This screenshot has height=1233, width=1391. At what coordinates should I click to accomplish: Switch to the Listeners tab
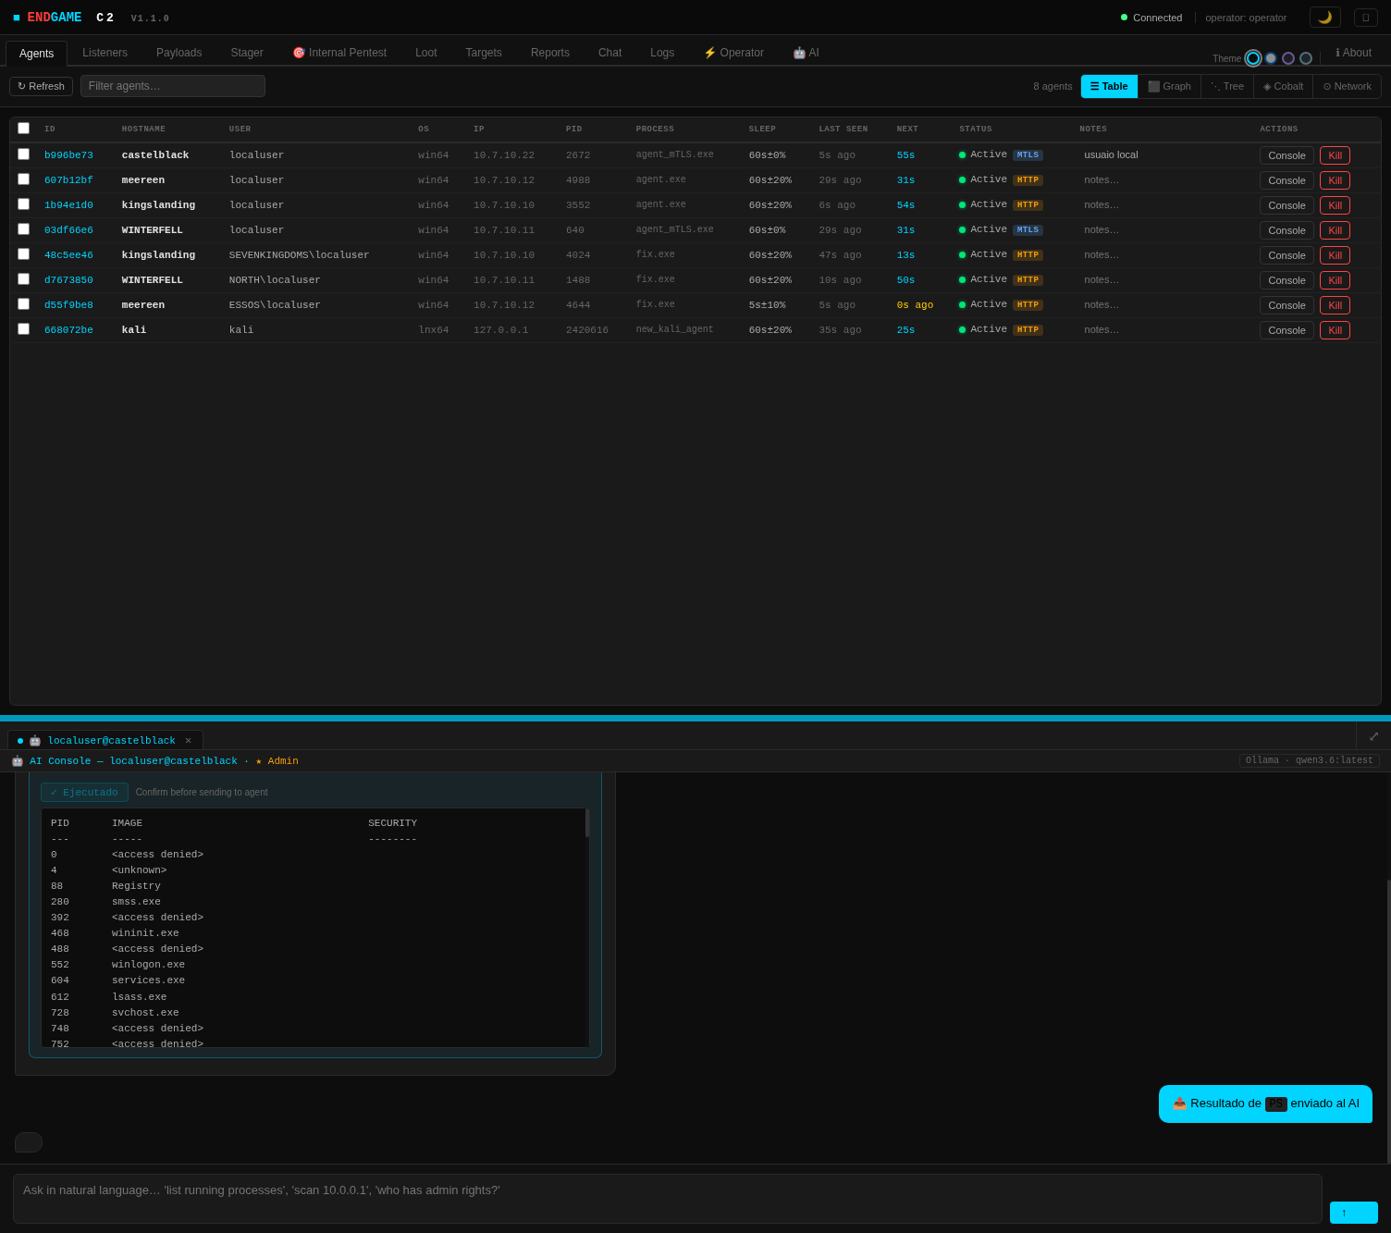(105, 53)
